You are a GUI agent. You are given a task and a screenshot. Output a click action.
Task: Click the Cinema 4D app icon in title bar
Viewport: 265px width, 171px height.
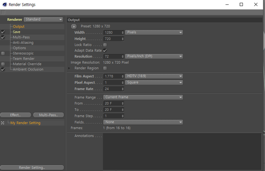pyautogui.click(x=4, y=4)
